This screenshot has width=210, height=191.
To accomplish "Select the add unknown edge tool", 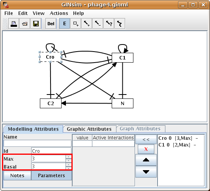I will point(109,24).
